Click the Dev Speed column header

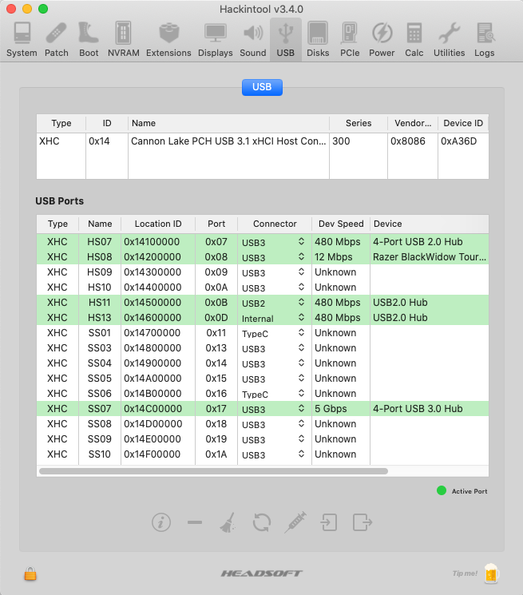click(341, 224)
